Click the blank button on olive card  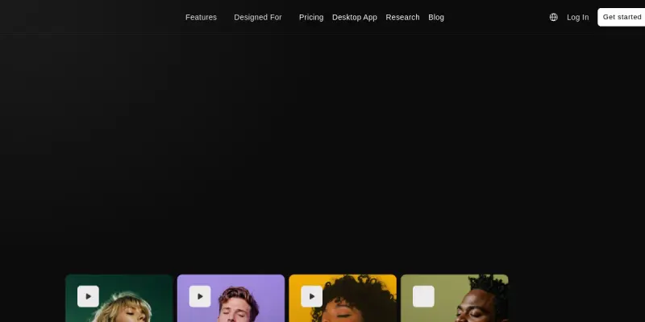coord(424,296)
